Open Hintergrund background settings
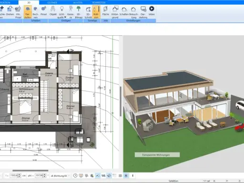The image size is (244, 183). tap(115, 12)
